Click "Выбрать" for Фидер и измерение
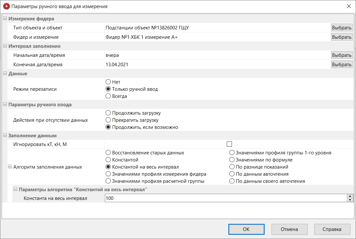The height and width of the screenshot is (239, 356). [x=341, y=37]
